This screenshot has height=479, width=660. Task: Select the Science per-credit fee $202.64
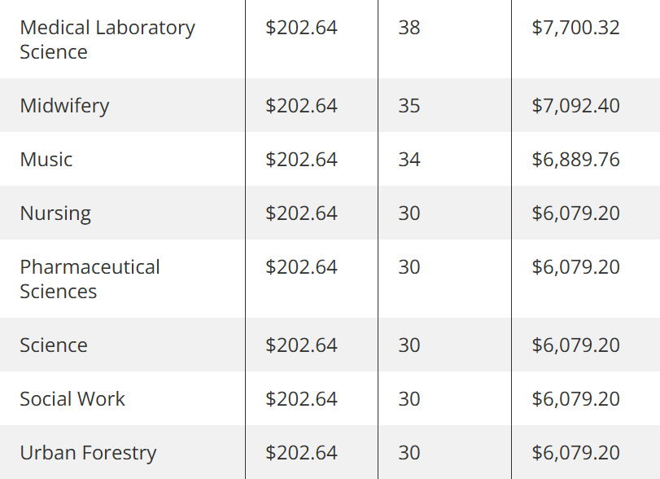pos(301,345)
